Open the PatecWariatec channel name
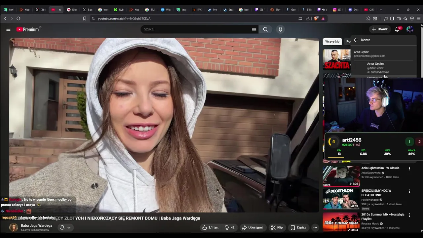 370,200
